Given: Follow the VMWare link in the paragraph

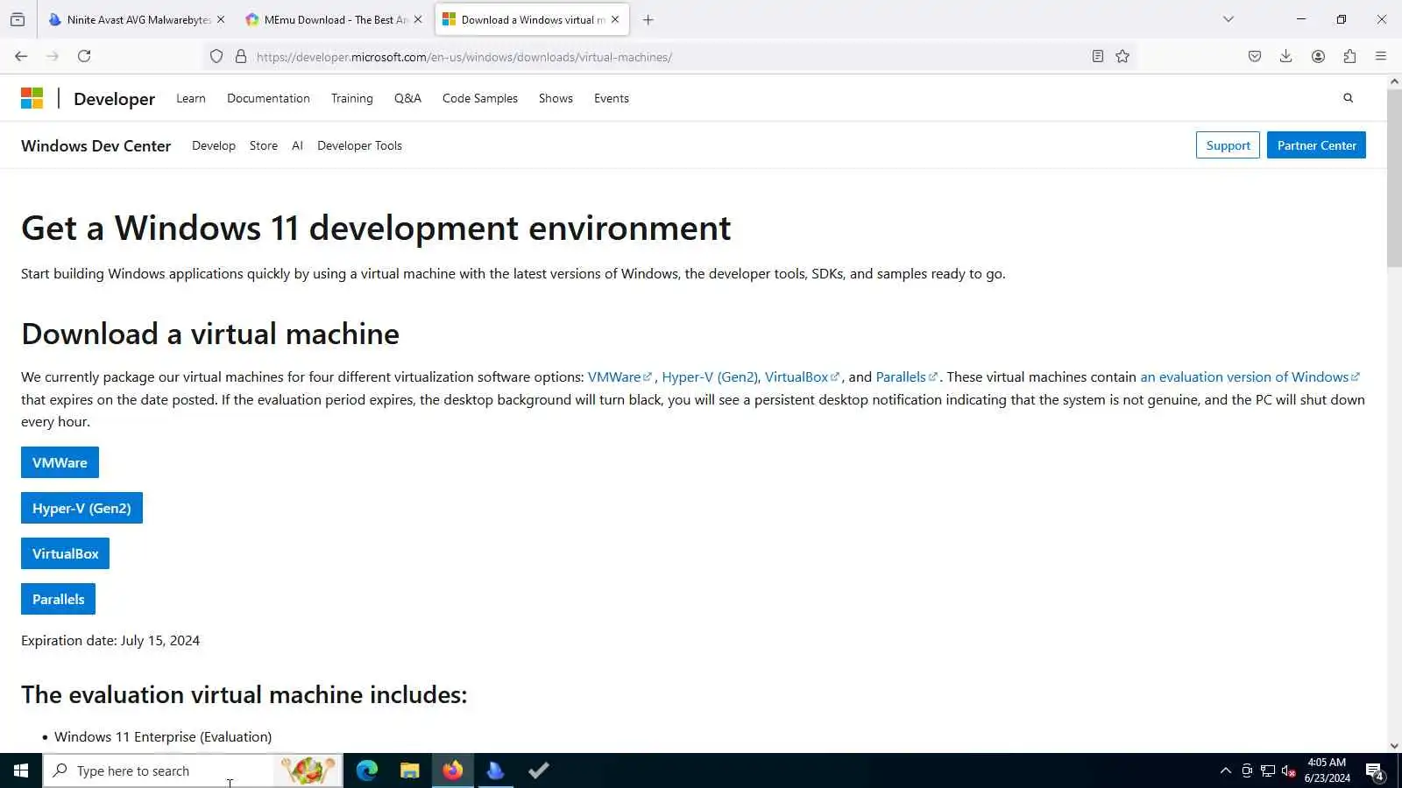Looking at the screenshot, I should [620, 376].
